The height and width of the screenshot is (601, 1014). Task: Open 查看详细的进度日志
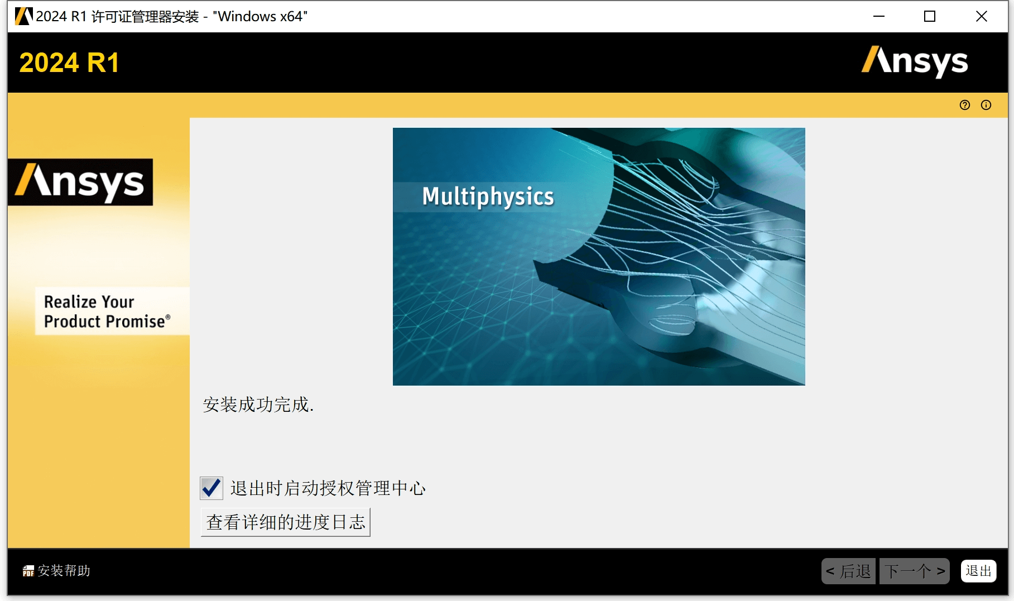click(x=285, y=522)
